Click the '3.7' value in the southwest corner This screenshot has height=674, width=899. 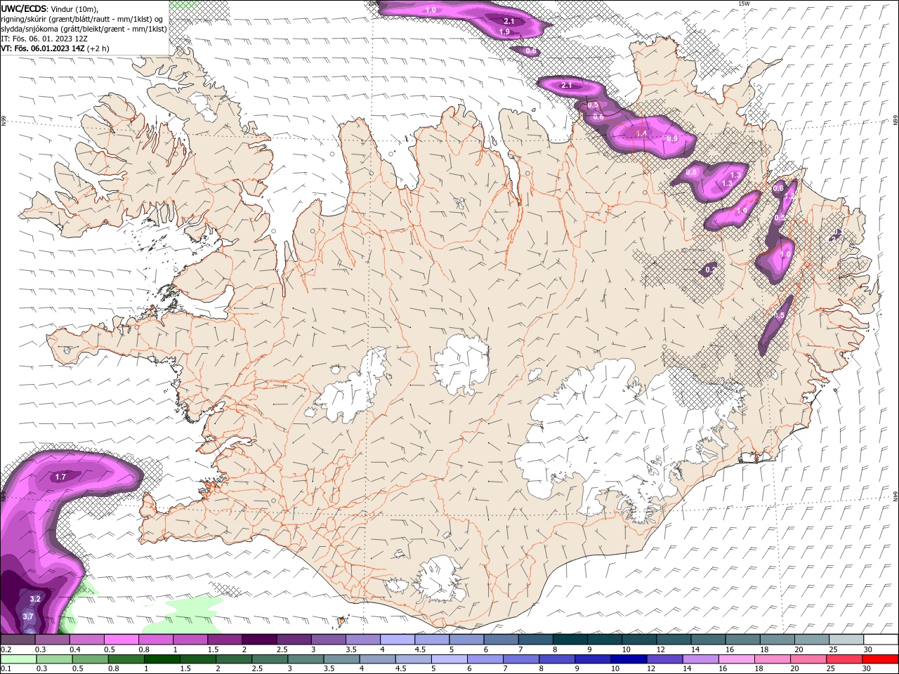[x=28, y=616]
